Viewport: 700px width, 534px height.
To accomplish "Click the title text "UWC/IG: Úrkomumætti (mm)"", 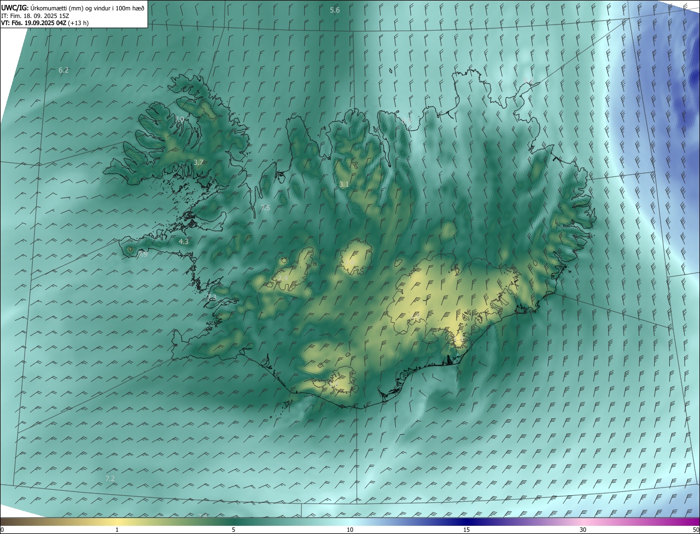I will [x=43, y=8].
